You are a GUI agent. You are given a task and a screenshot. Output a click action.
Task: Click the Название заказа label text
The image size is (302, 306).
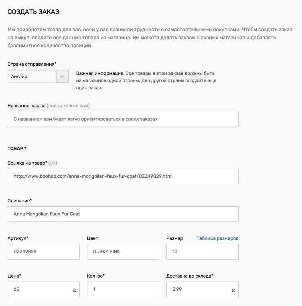pyautogui.click(x=26, y=106)
